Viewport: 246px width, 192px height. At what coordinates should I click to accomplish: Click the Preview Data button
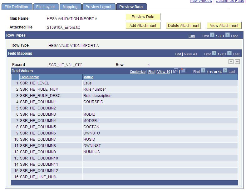(x=143, y=17)
